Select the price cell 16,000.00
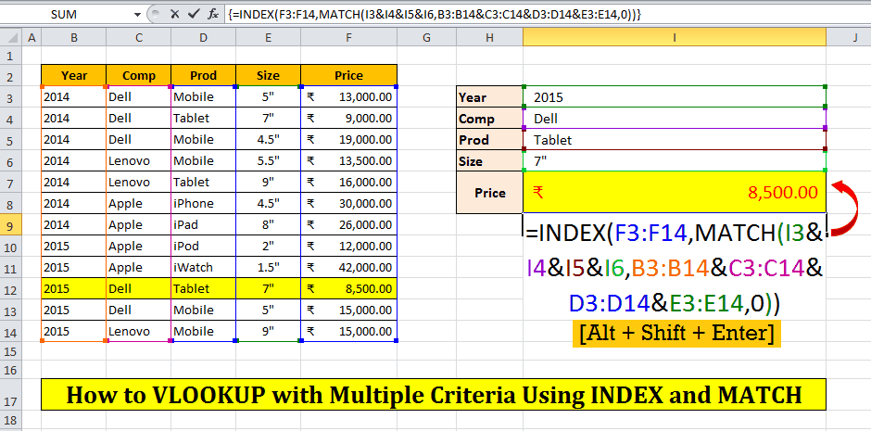Screen dimensions: 871x431 click(348, 183)
